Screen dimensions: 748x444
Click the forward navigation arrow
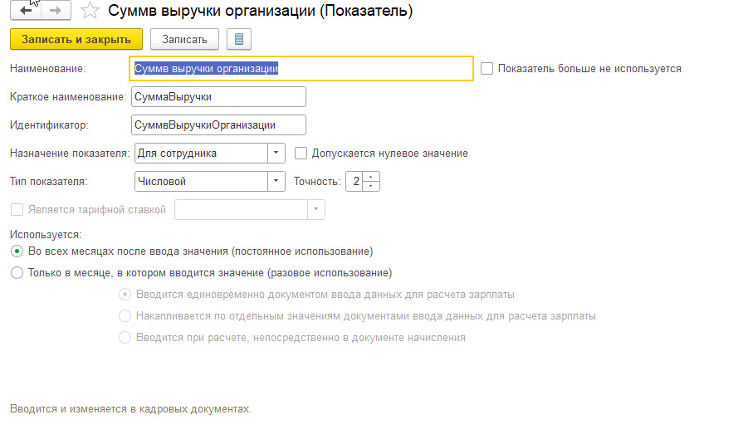pyautogui.click(x=56, y=11)
